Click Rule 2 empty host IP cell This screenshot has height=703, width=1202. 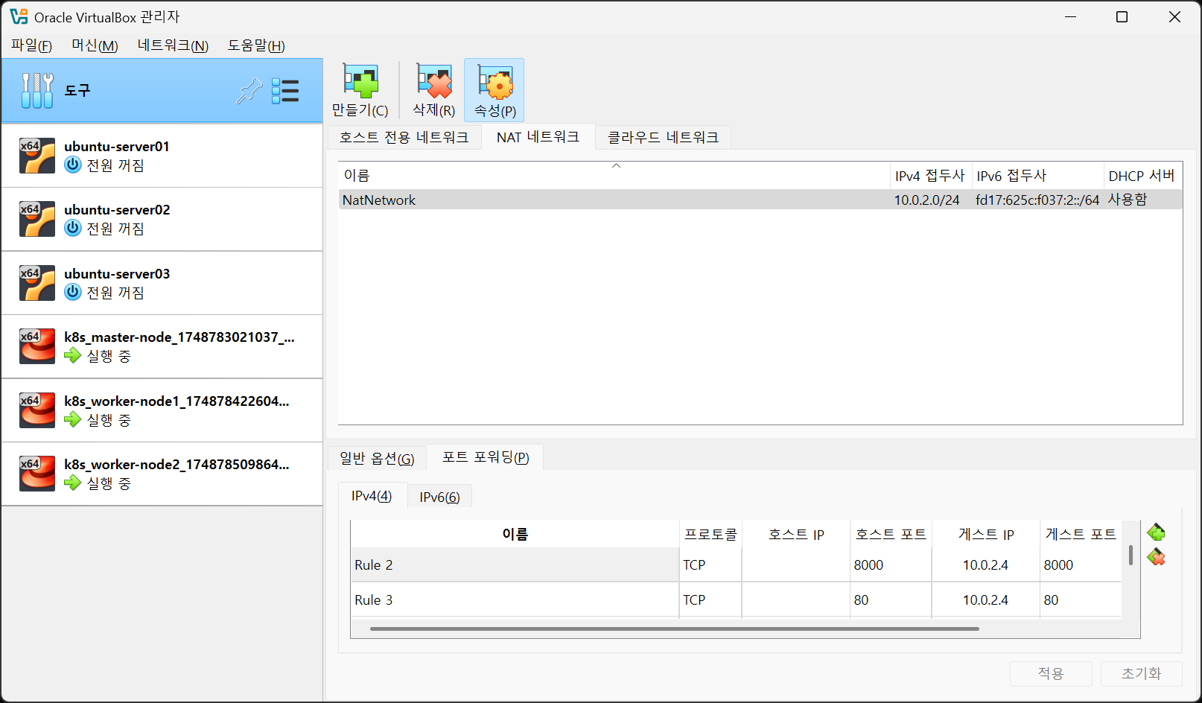796,564
